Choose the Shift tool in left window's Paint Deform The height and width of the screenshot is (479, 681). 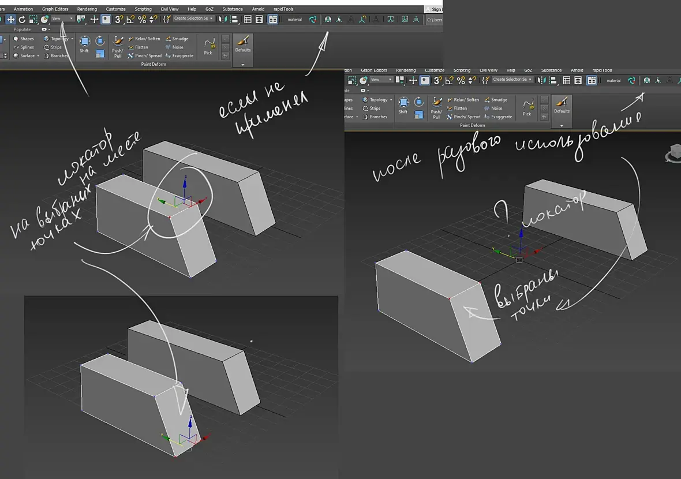pos(84,44)
